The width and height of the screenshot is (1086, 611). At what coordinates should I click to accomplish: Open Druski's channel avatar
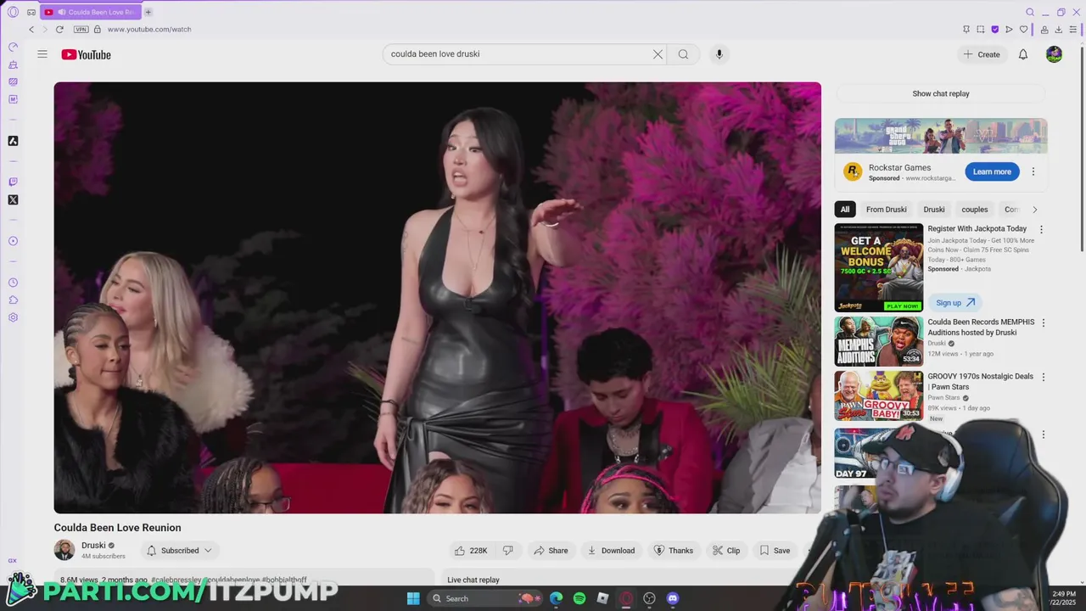point(64,550)
